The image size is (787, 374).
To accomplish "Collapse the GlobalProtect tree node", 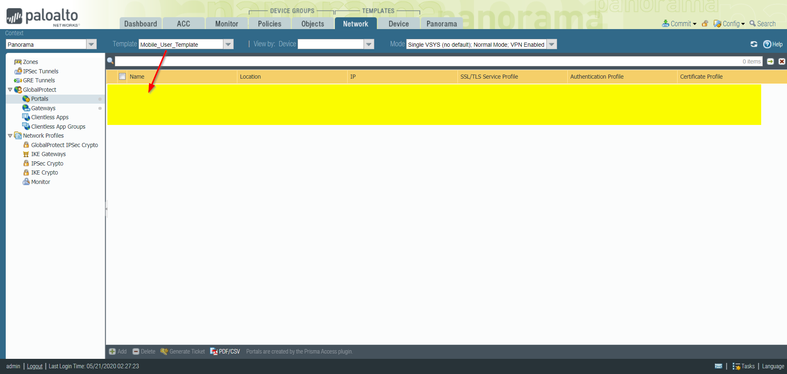I will (x=10, y=90).
